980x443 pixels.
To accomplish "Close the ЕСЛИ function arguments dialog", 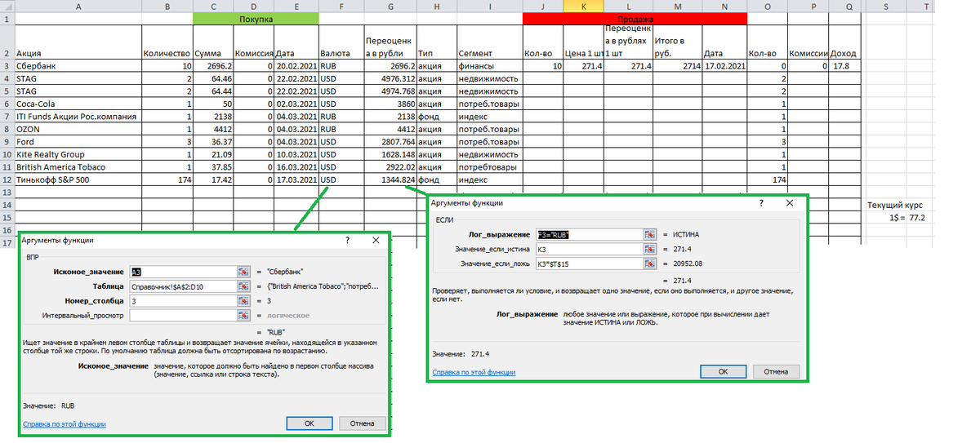I will click(x=790, y=203).
